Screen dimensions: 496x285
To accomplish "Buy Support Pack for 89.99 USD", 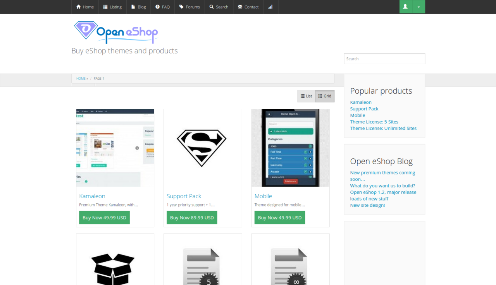I will tap(192, 218).
